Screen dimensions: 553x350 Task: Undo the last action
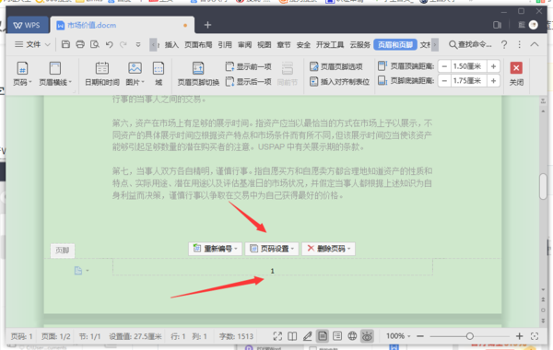pos(110,44)
